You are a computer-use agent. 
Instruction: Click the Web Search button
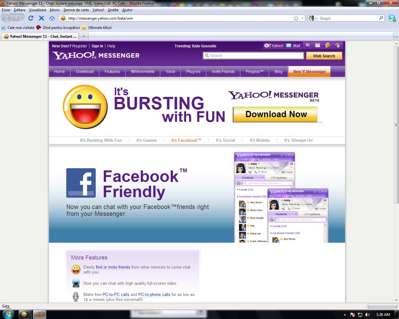(x=324, y=56)
